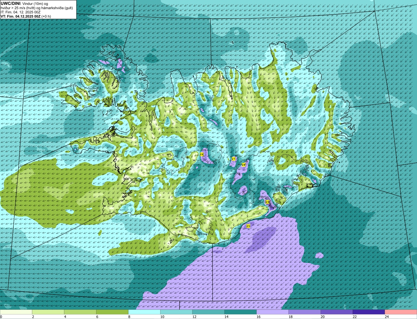Click the yellow gust label 25
This screenshot has width=417, height=319.
click(248, 226)
